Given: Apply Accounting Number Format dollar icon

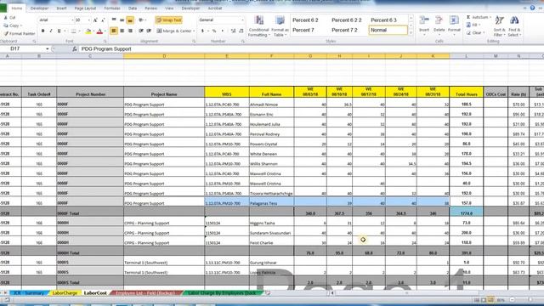Looking at the screenshot, I should [202, 31].
